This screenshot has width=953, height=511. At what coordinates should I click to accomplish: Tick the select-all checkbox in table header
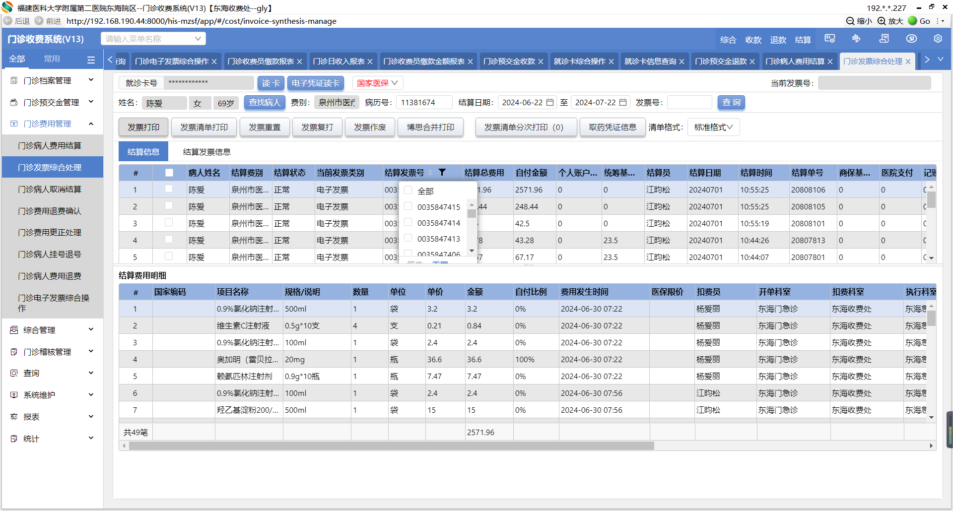[169, 173]
